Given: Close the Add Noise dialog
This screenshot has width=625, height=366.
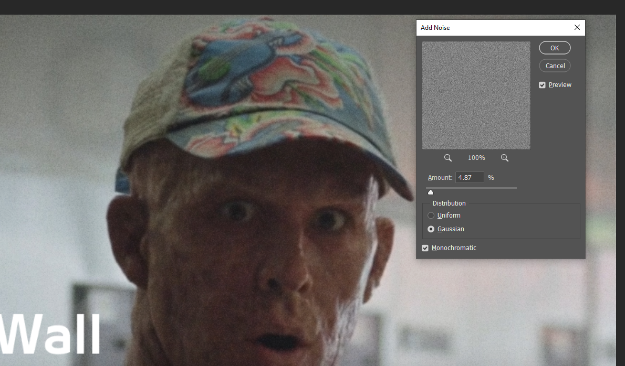Looking at the screenshot, I should [x=577, y=27].
